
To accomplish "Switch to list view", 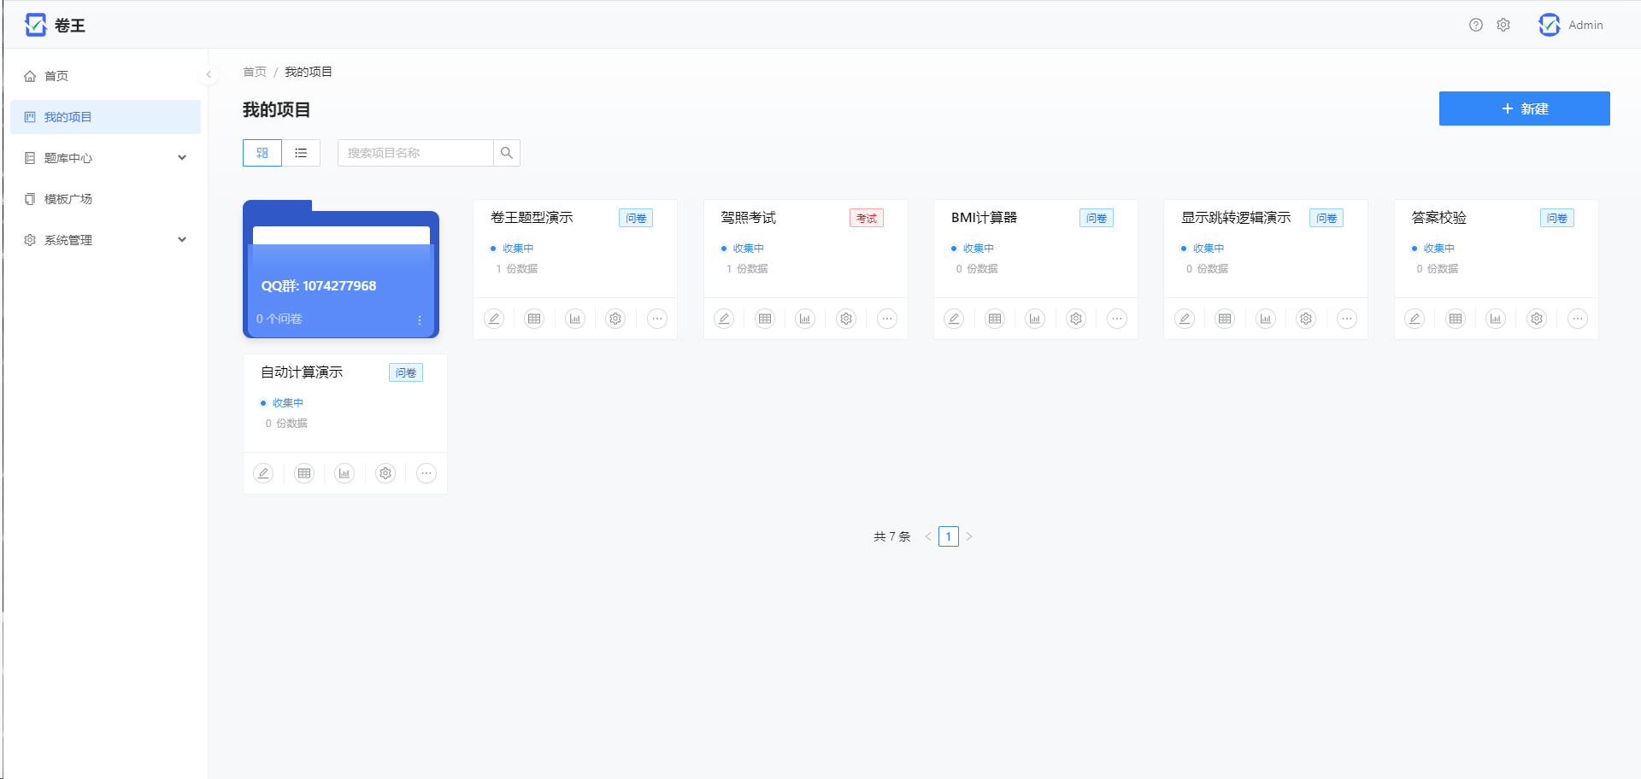I will click(301, 153).
